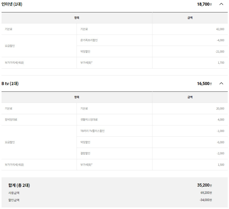Click the 장비임대료 category cell

tap(11, 120)
